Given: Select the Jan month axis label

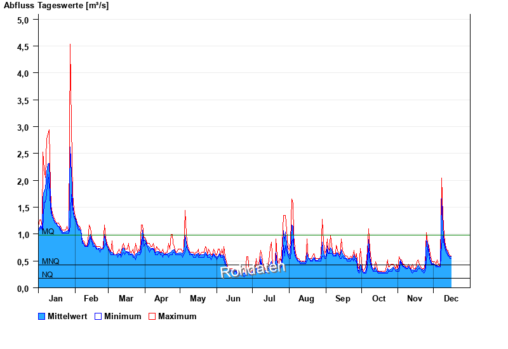Looking at the screenshot, I should [x=56, y=299].
